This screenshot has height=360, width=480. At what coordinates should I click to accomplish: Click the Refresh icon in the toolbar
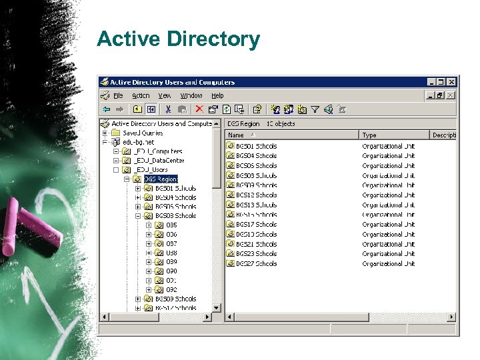pyautogui.click(x=227, y=109)
